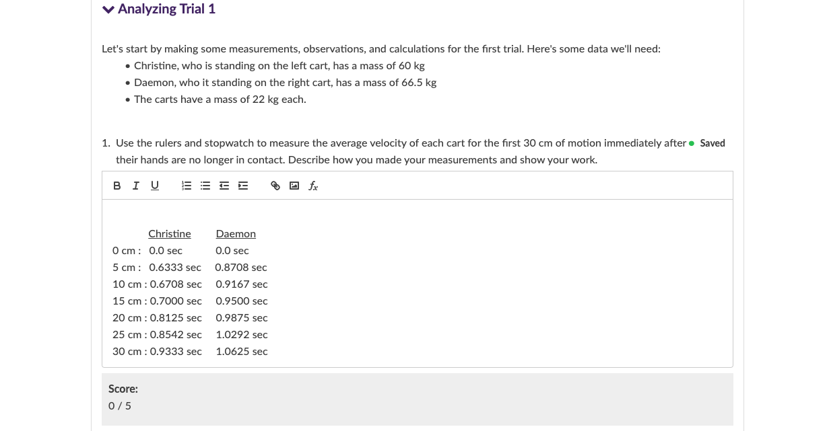Insert a numbered list
The image size is (827, 431).
click(187, 186)
